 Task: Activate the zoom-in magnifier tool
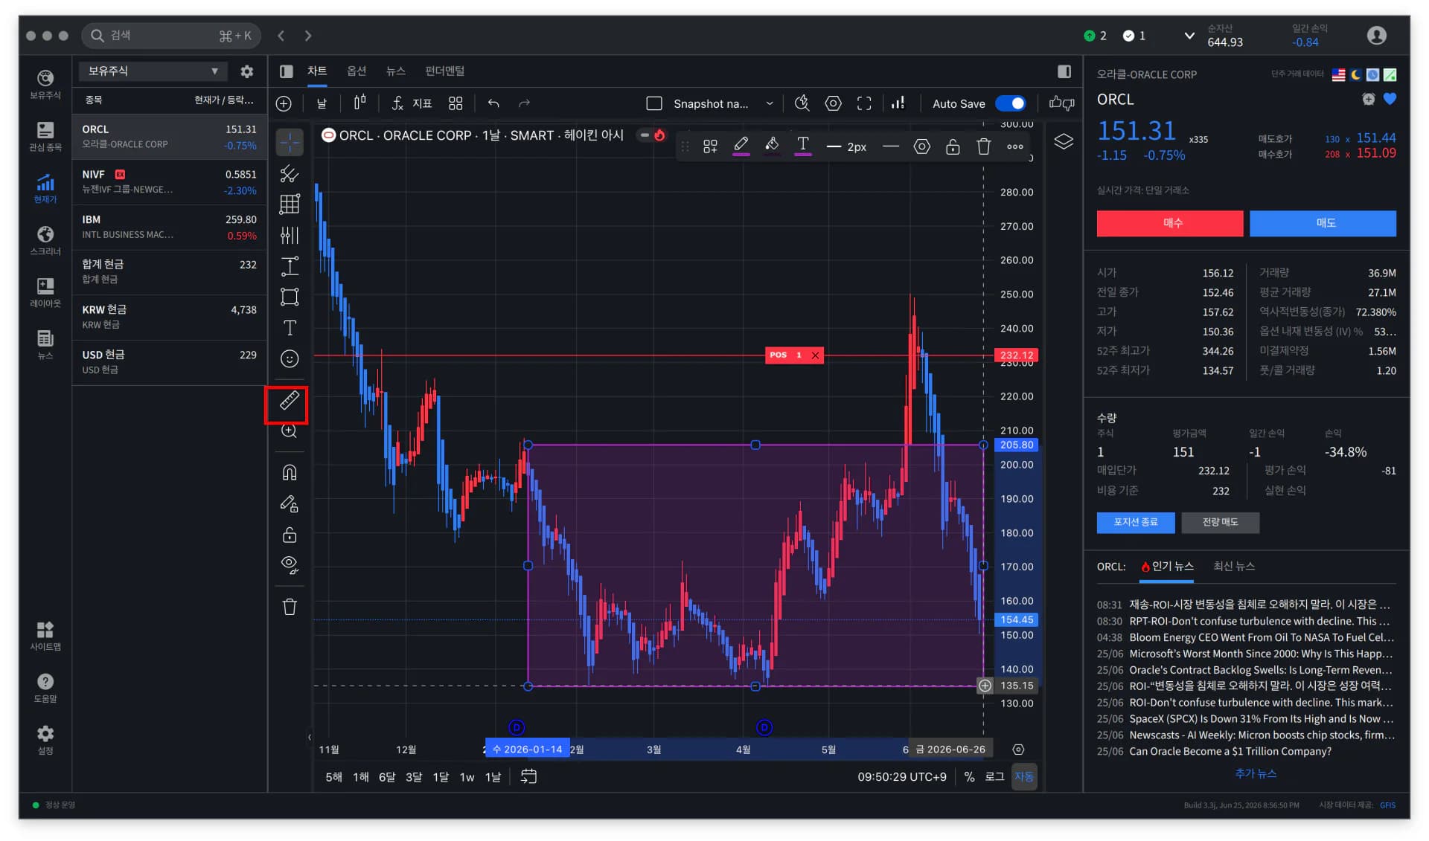[x=290, y=431]
